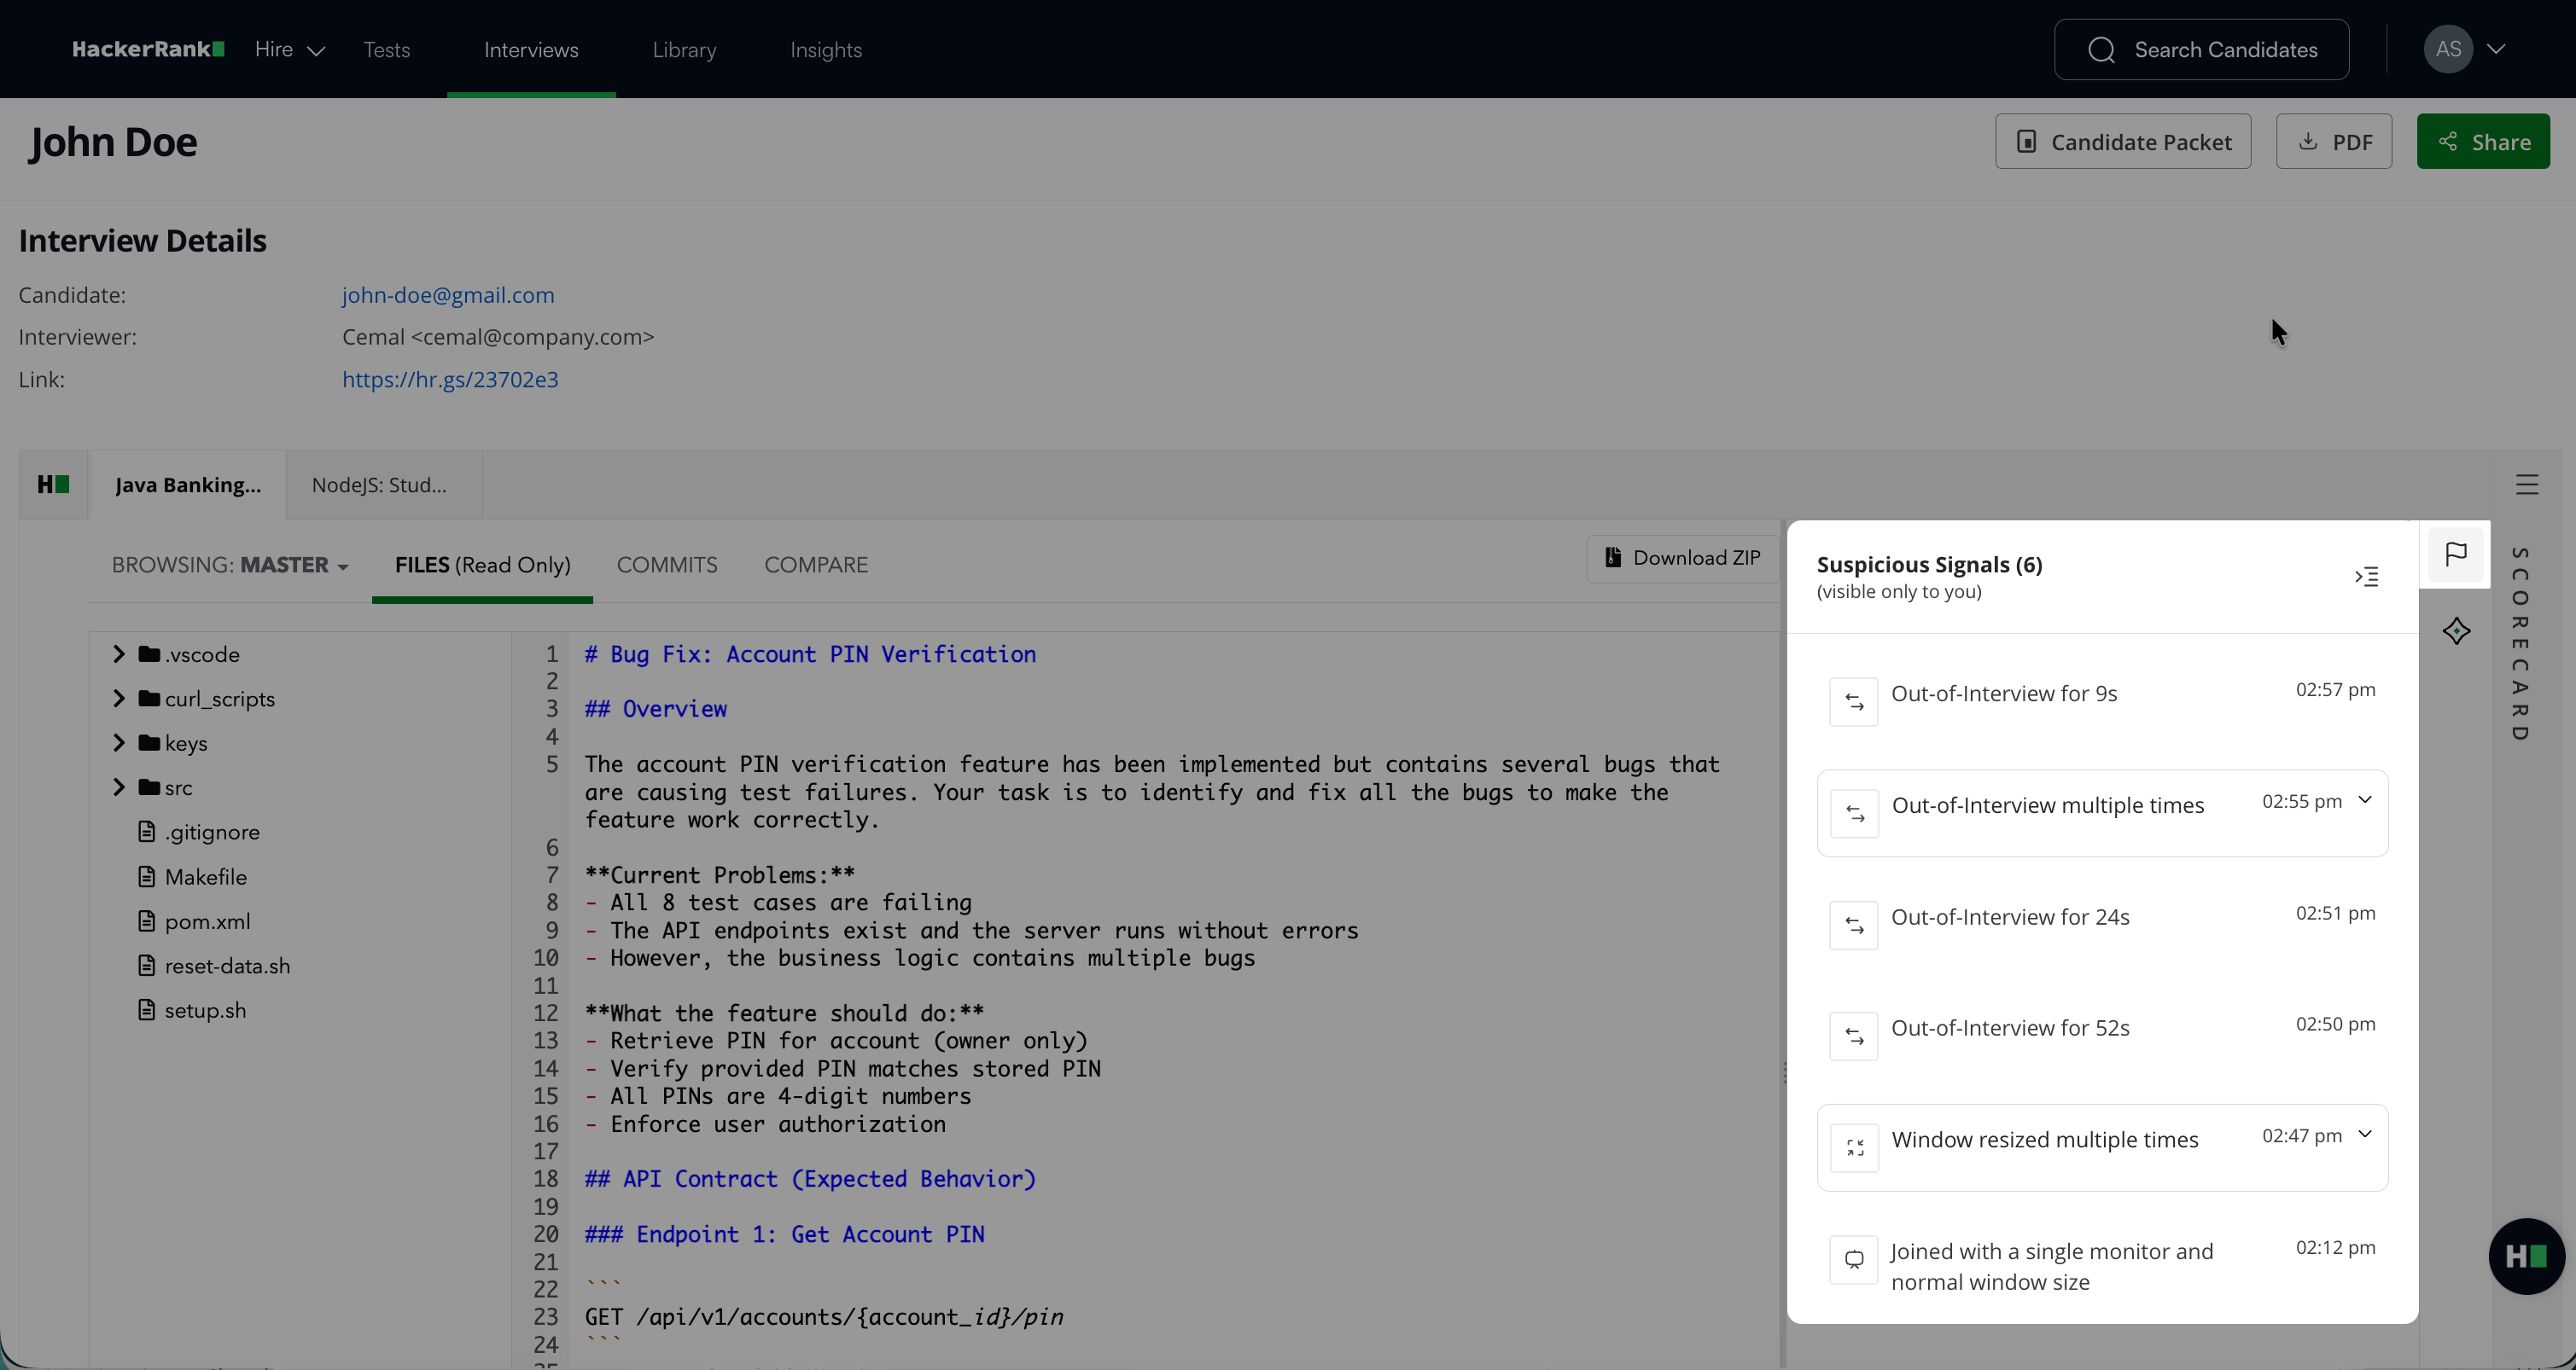Open the Makefile
Screen dimensions: 2576x1370
[x=206, y=876]
